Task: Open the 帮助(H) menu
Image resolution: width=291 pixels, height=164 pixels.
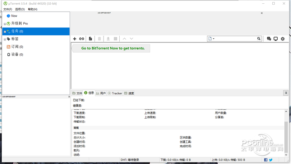Action: pyautogui.click(x=32, y=9)
